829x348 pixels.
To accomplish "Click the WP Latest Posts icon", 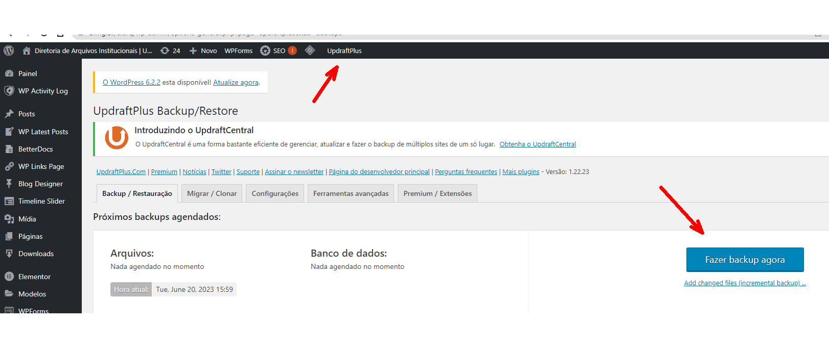I will (x=9, y=132).
